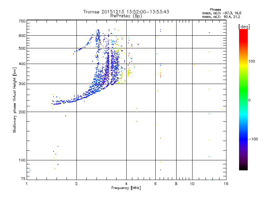
Task: Click the black bottom of the colorbar
Action: [x=243, y=168]
